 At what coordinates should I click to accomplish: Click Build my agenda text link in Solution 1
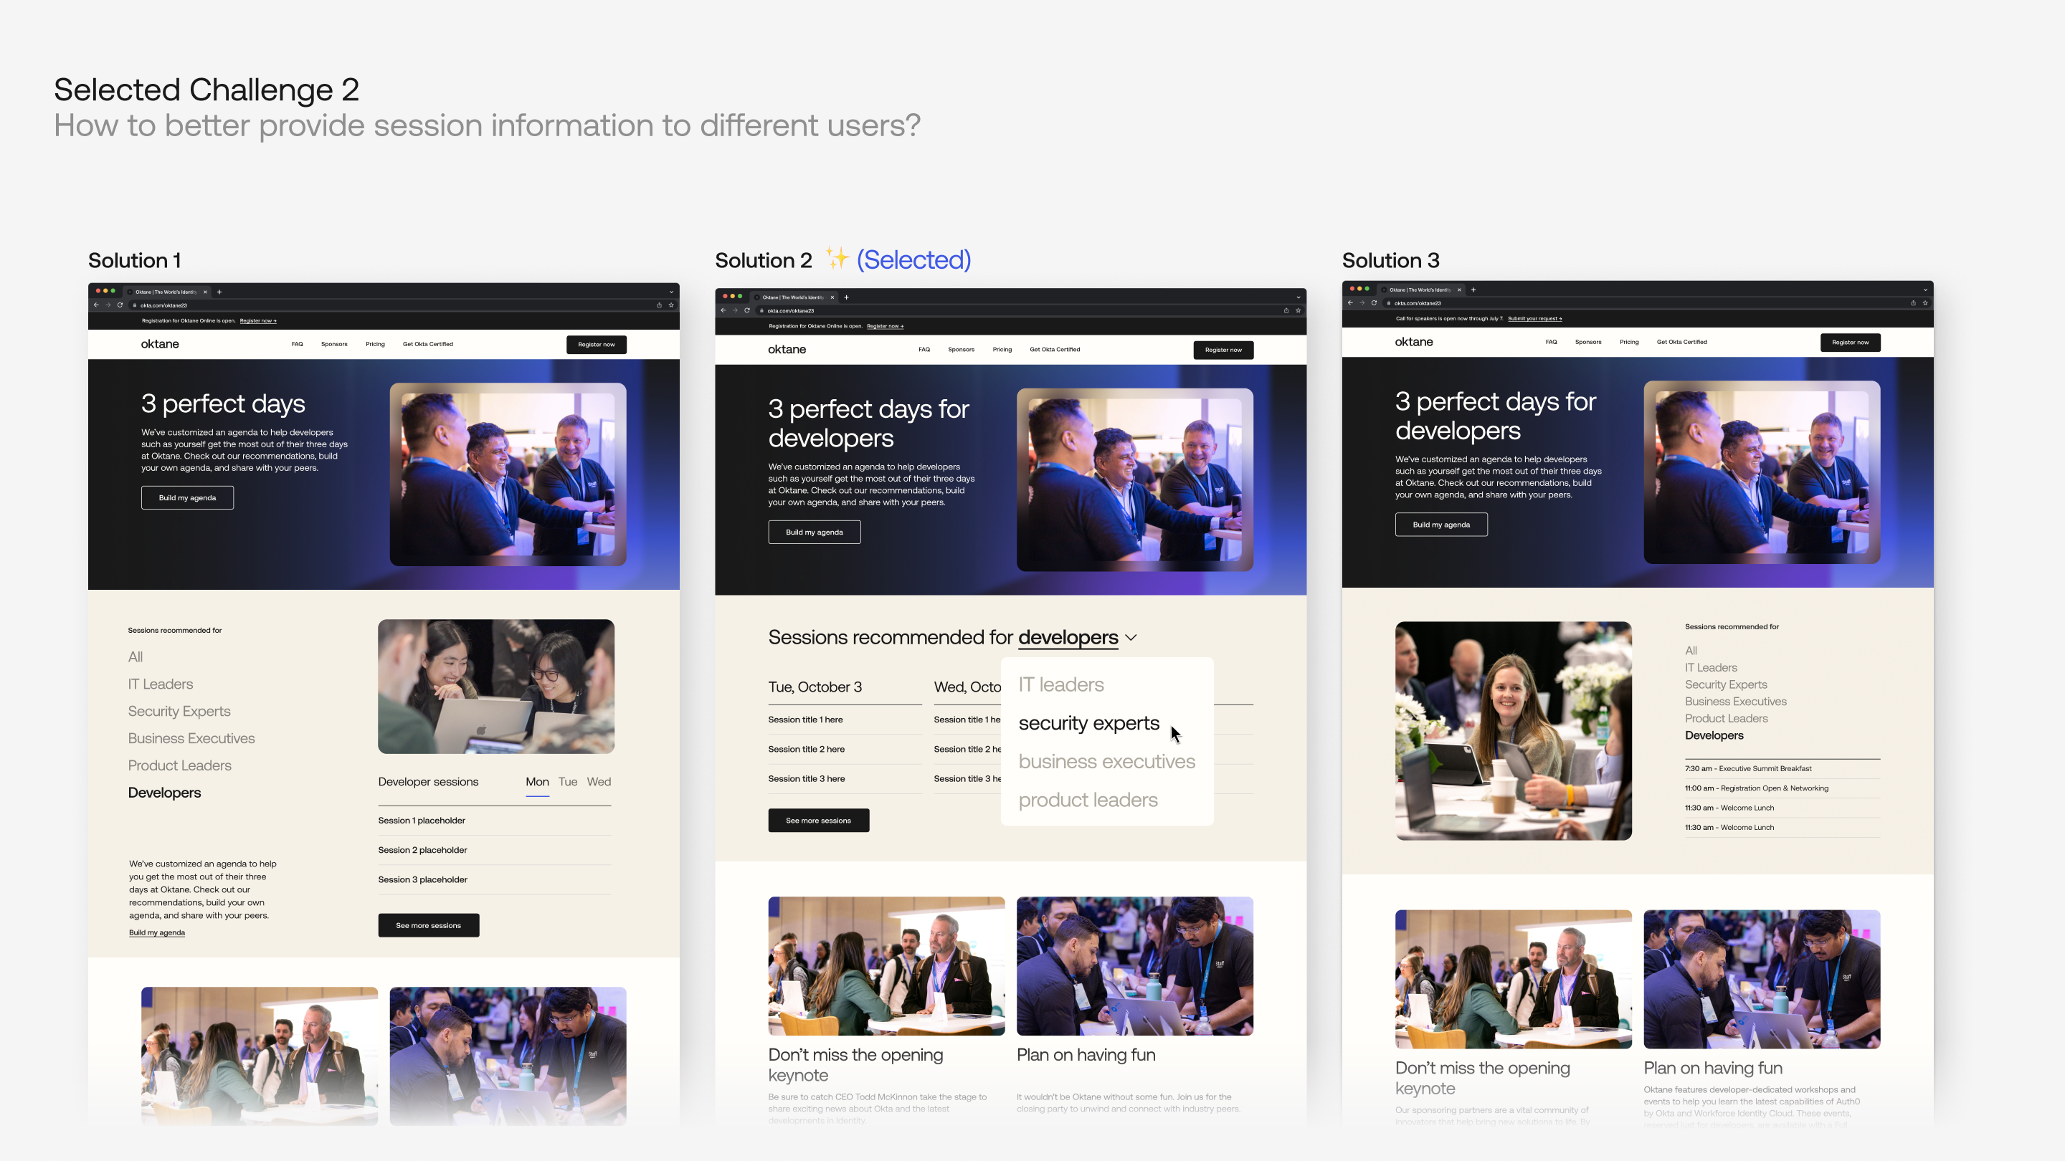pyautogui.click(x=157, y=932)
